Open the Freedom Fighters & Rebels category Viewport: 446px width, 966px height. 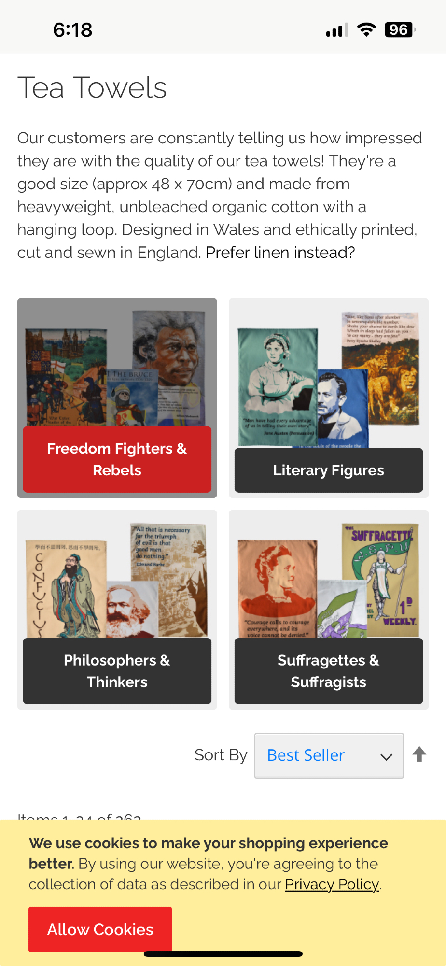pos(117,459)
